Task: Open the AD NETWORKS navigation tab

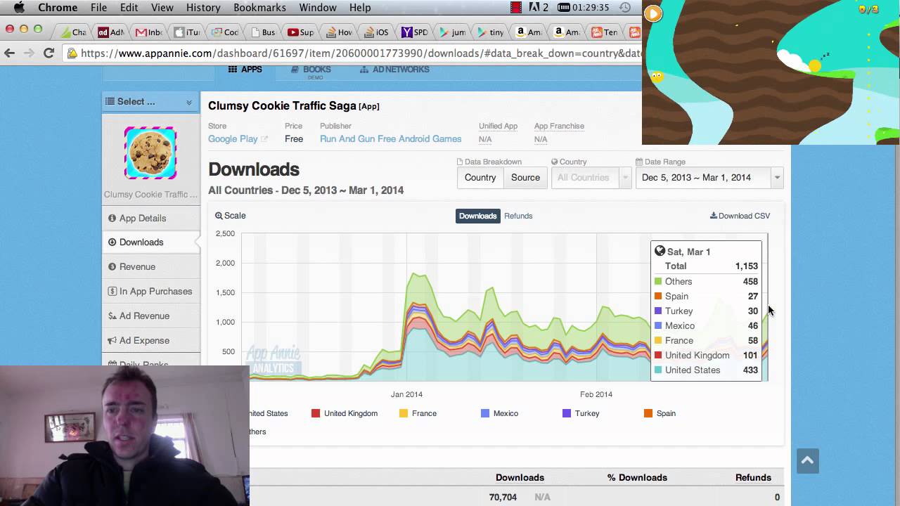Action: pyautogui.click(x=394, y=70)
